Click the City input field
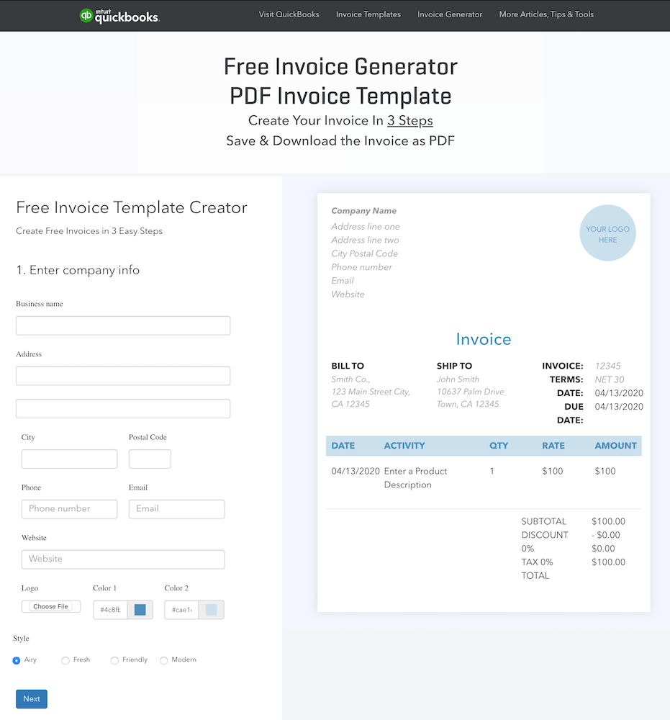670x720 pixels. click(x=69, y=459)
